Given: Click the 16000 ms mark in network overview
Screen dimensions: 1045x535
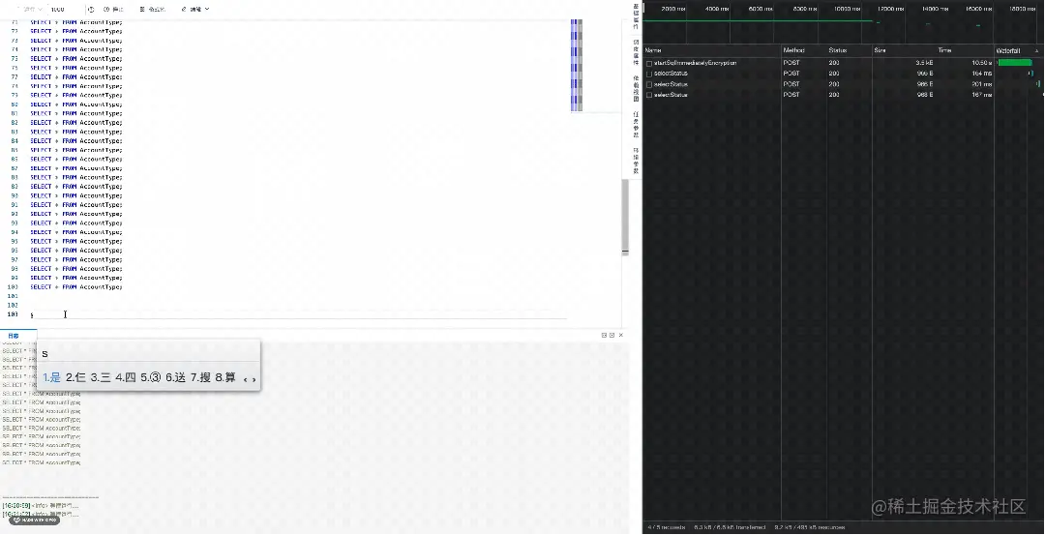Looking at the screenshot, I should click(x=978, y=9).
